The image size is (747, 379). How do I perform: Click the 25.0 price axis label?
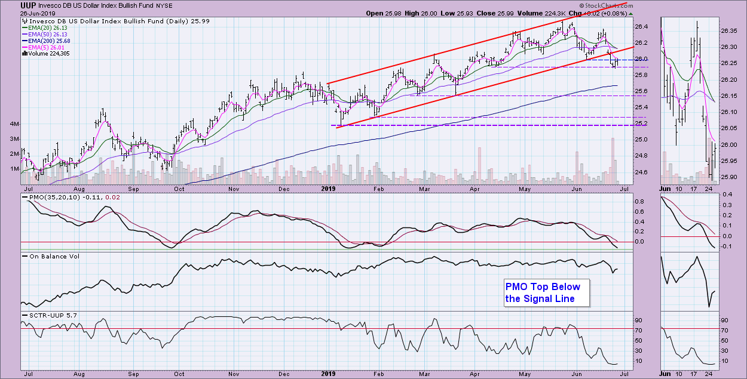point(641,140)
